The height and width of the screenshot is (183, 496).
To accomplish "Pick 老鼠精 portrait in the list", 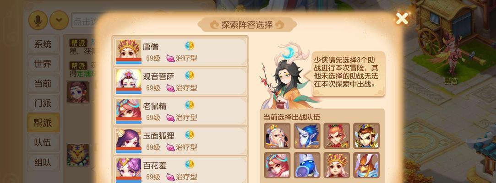I will pyautogui.click(x=128, y=111).
